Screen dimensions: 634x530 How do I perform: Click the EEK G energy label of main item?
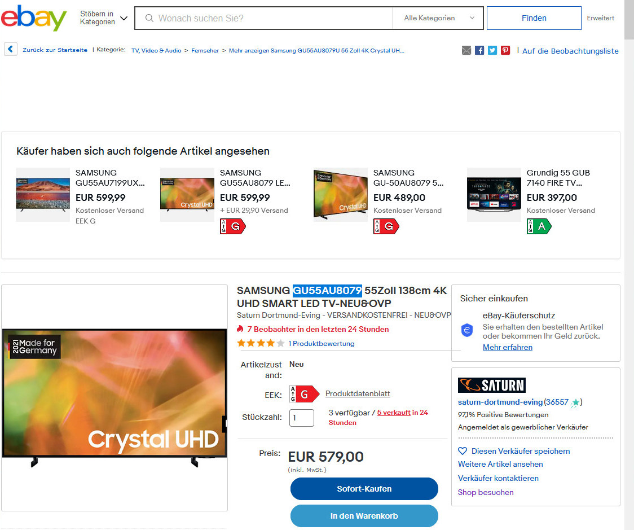(305, 393)
